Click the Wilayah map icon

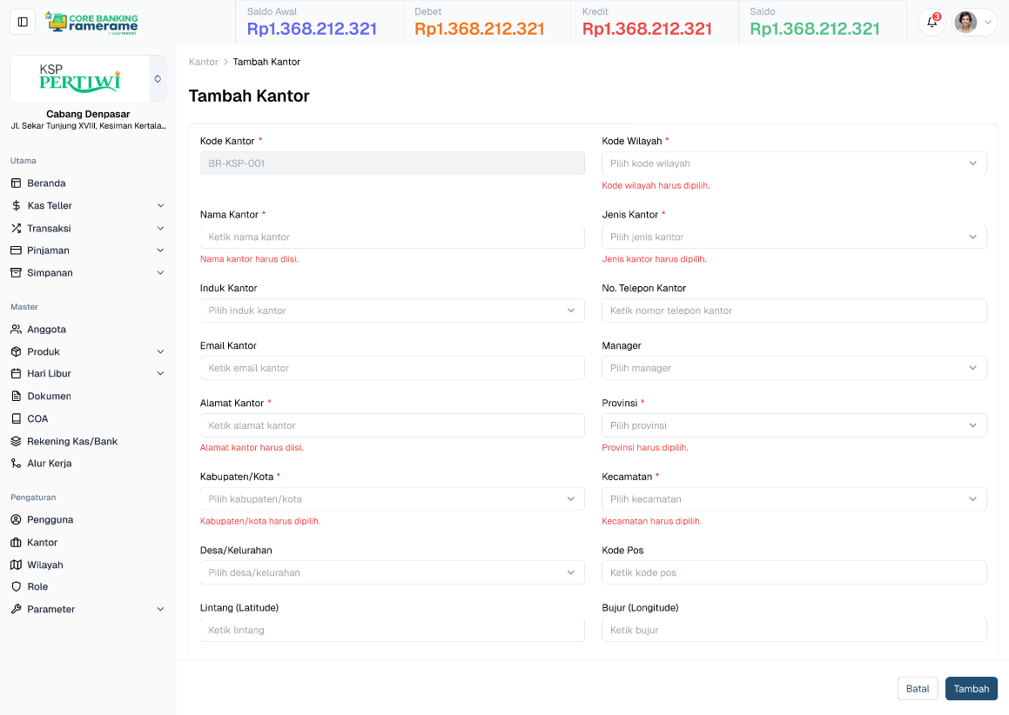point(16,565)
